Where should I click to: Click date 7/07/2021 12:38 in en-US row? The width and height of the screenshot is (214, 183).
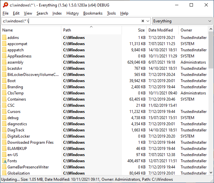[x=162, y=154]
